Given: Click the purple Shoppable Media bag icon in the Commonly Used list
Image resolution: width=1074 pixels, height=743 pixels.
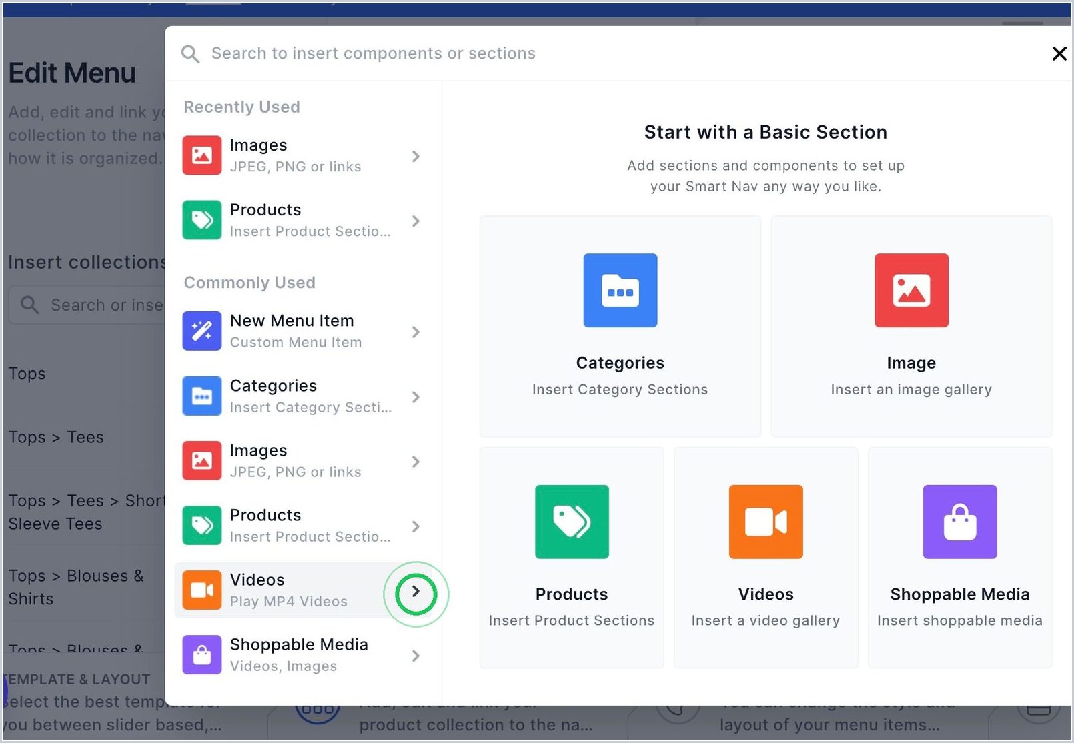Looking at the screenshot, I should pos(202,655).
